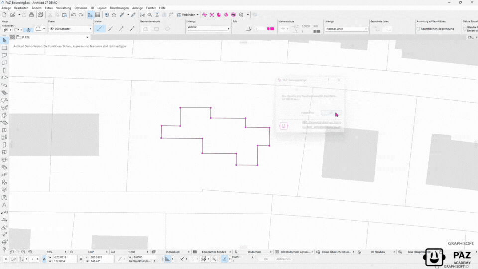Click zoom-in magnifier in bottom bar
This screenshot has height=269, width=478.
click(x=23, y=252)
